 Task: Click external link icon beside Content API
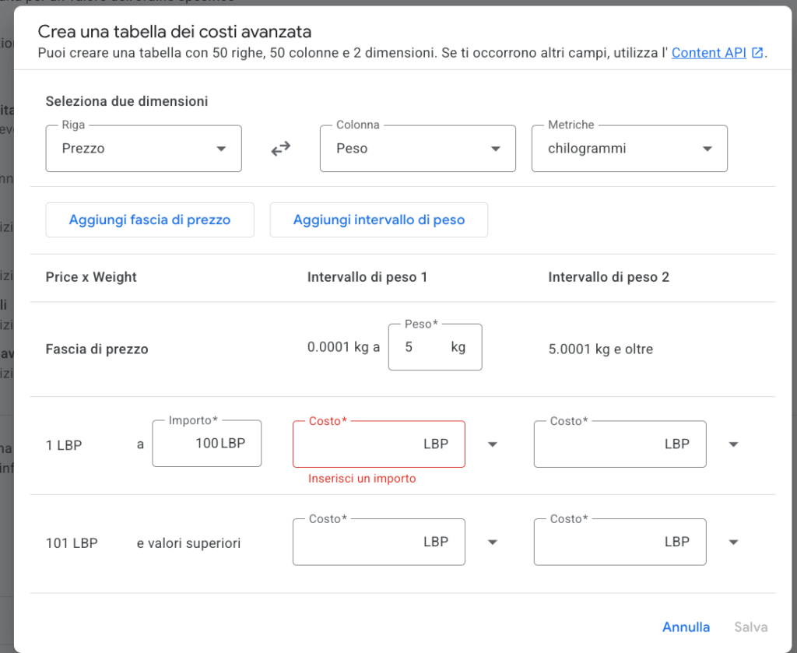pos(757,53)
